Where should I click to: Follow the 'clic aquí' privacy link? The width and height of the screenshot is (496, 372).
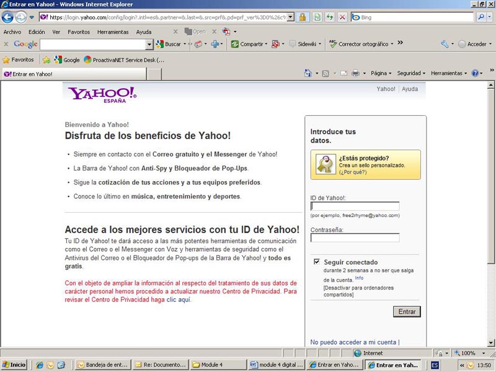[179, 299]
